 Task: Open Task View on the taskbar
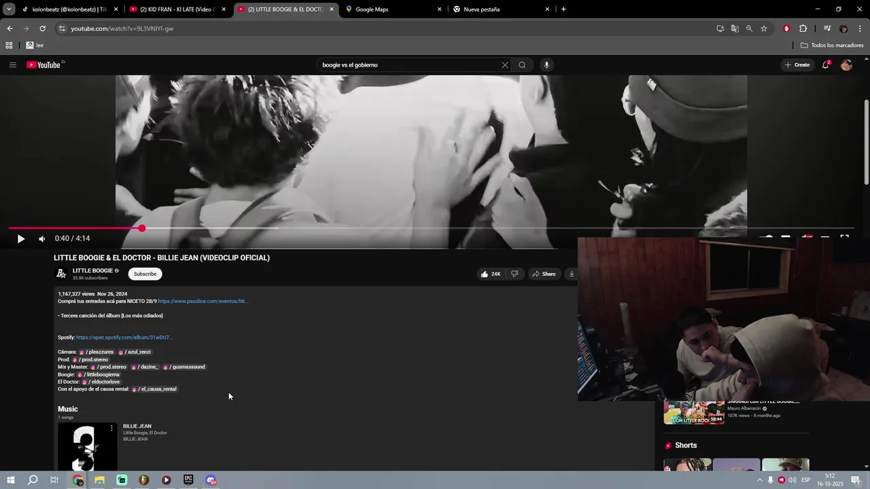(x=54, y=480)
